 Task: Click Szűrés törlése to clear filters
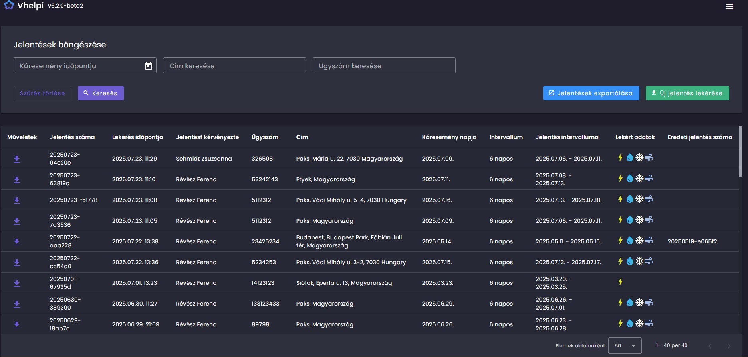42,93
